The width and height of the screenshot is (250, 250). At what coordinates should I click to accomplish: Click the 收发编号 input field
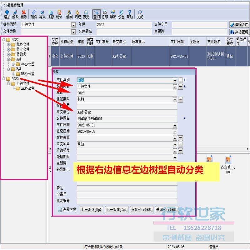127,201
